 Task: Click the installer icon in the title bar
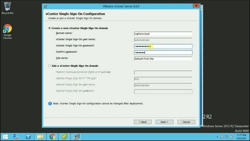point(45,6)
